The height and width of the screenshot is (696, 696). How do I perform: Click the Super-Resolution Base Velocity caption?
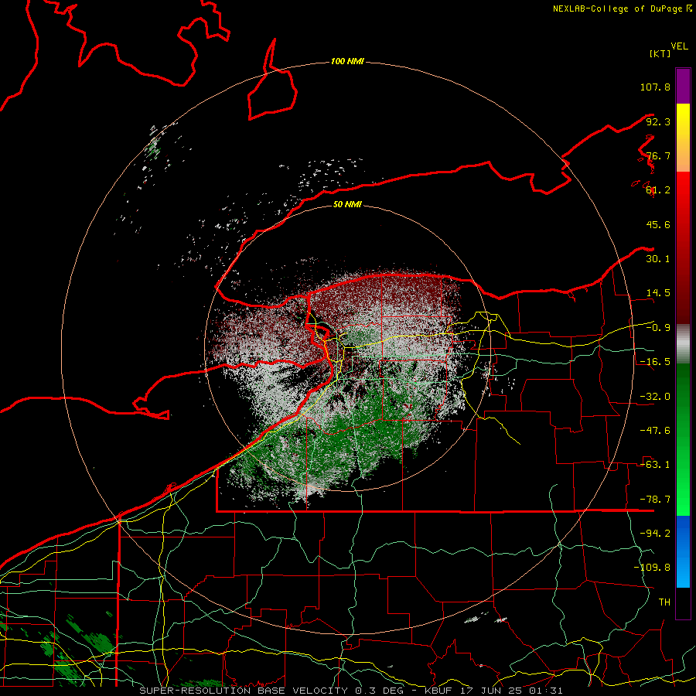(x=351, y=691)
